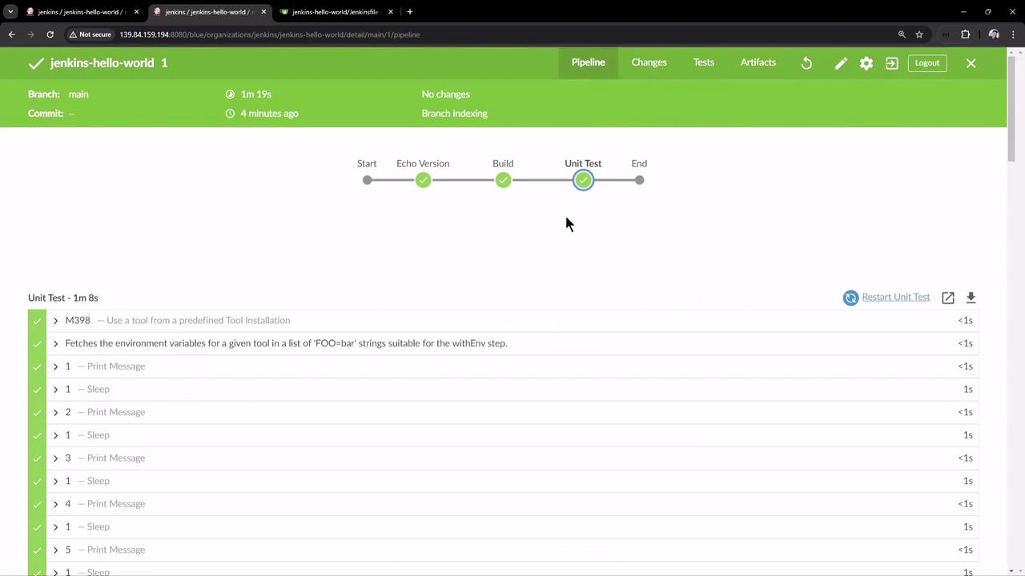The height and width of the screenshot is (576, 1025).
Task: Download the Unit Test log file
Action: (x=971, y=298)
